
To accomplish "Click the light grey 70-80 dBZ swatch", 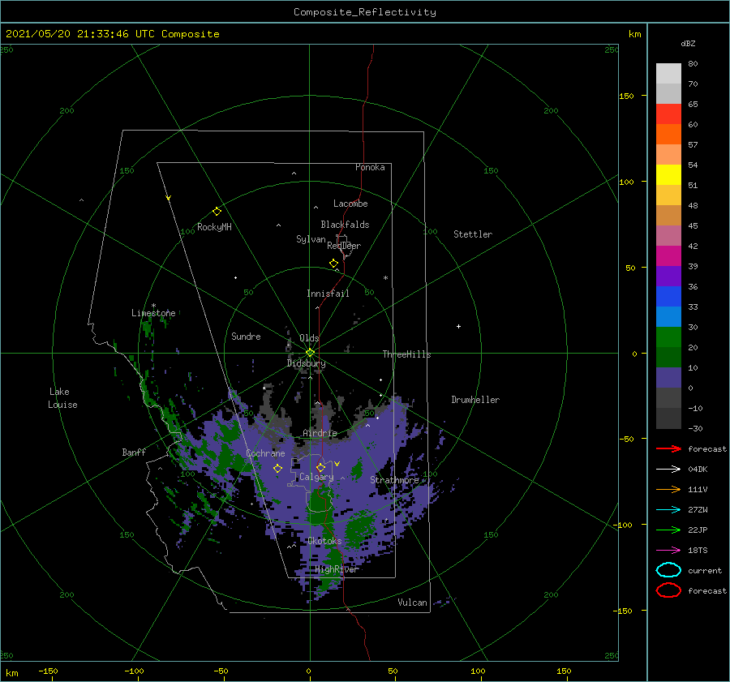I will 668,74.
